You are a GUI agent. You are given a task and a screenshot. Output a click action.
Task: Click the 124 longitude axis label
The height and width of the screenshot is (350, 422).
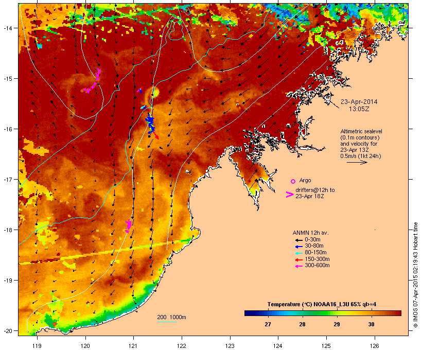point(278,346)
